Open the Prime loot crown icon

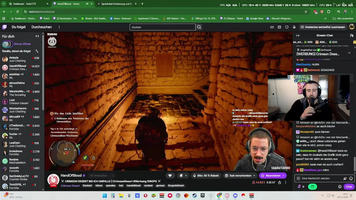[272, 27]
